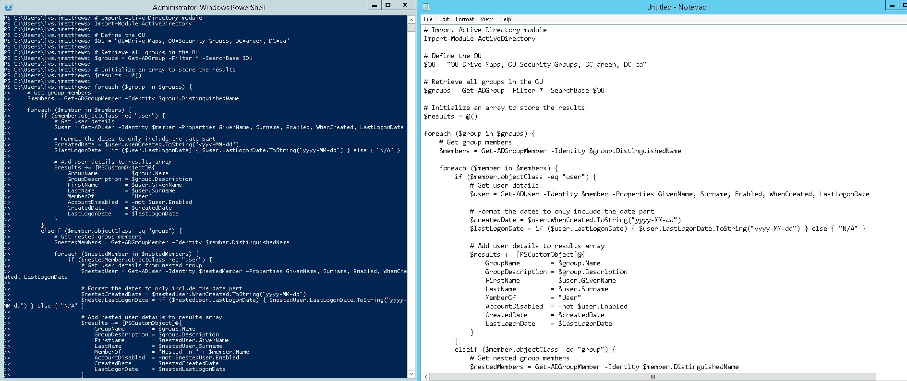Click the Untitled - Notepad title text

pos(676,7)
